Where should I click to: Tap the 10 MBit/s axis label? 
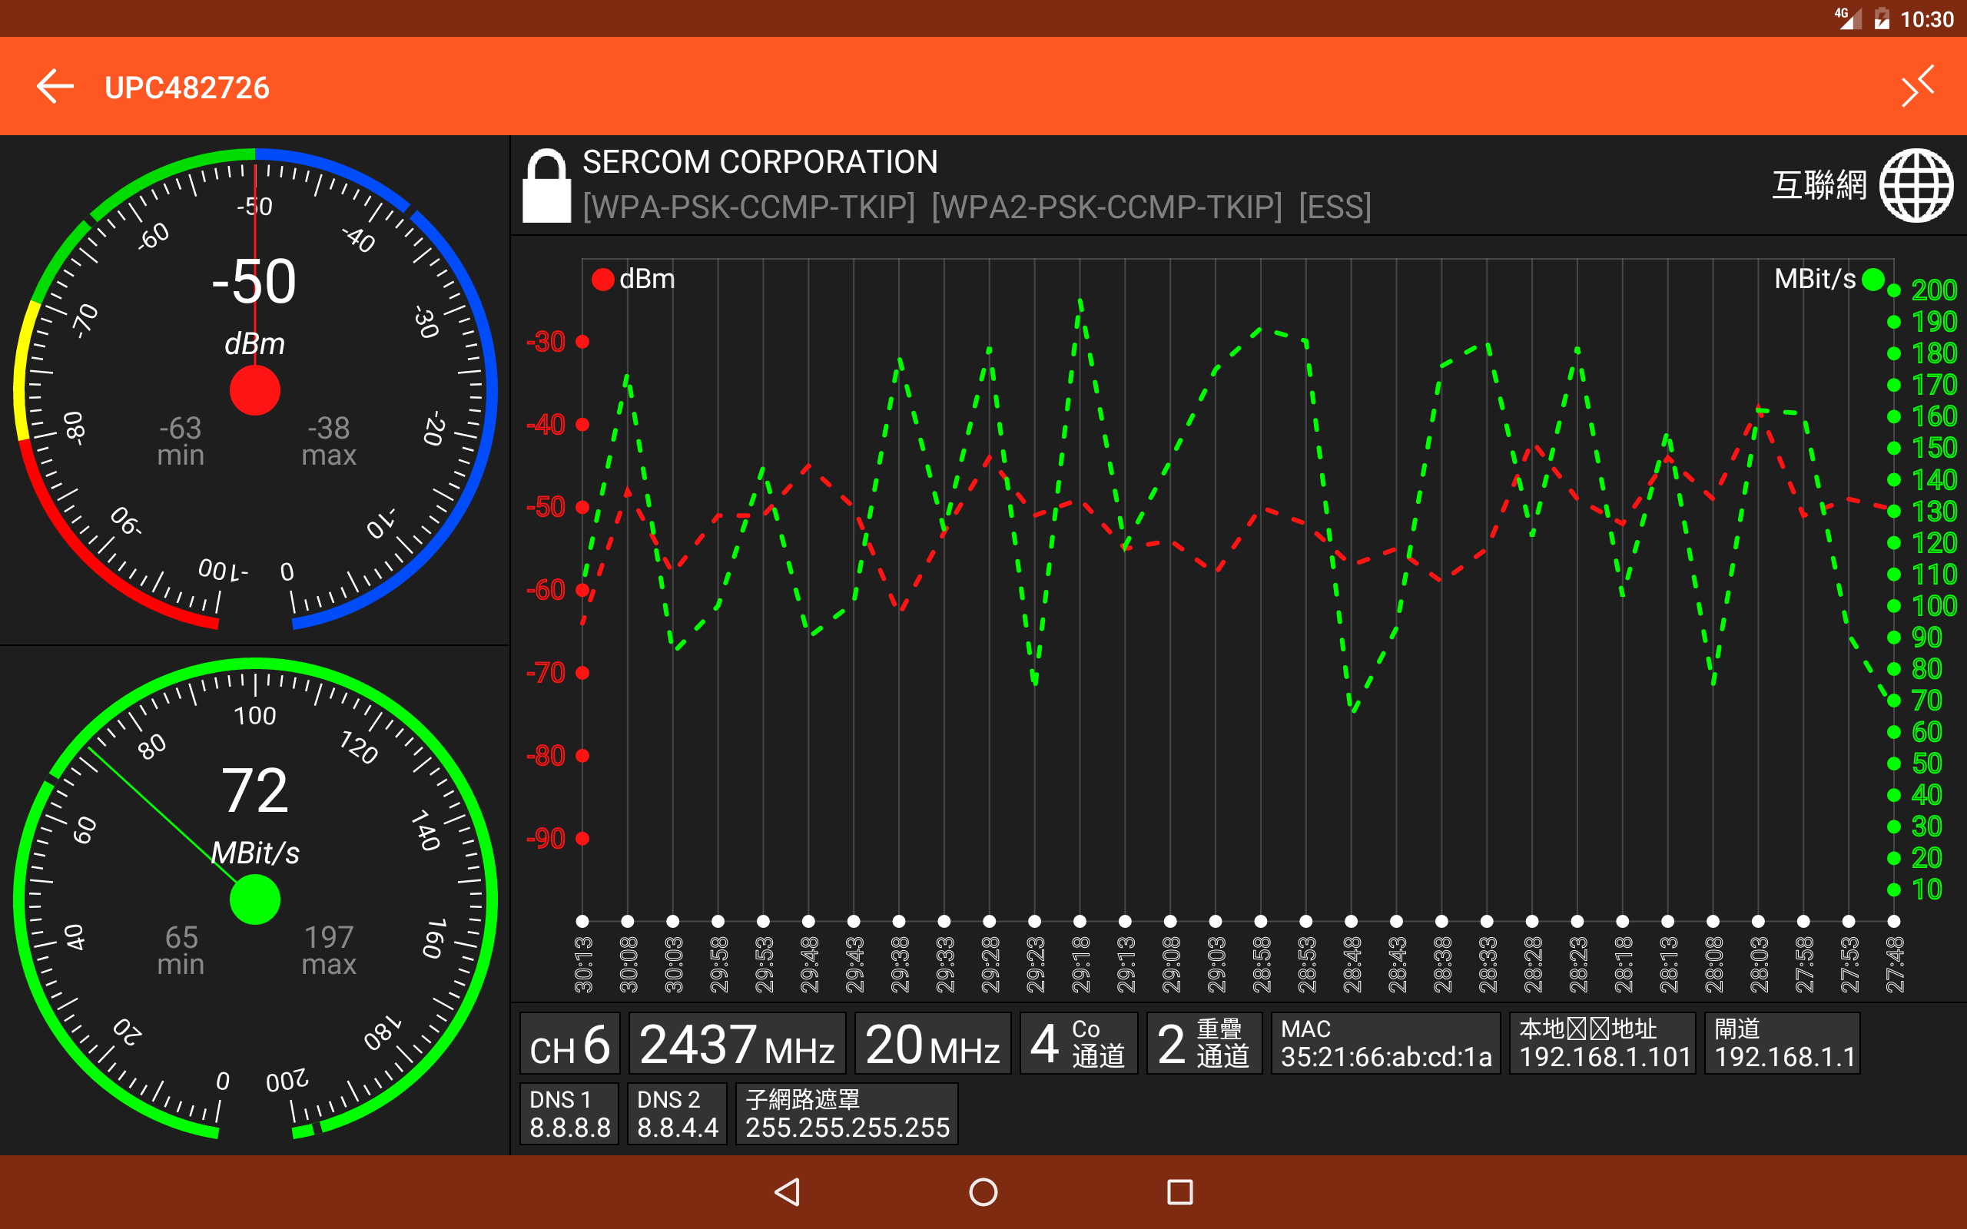coord(1926,889)
